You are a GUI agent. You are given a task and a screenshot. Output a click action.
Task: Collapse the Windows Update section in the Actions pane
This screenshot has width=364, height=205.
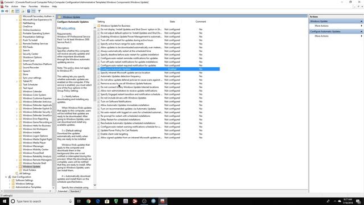362,21
